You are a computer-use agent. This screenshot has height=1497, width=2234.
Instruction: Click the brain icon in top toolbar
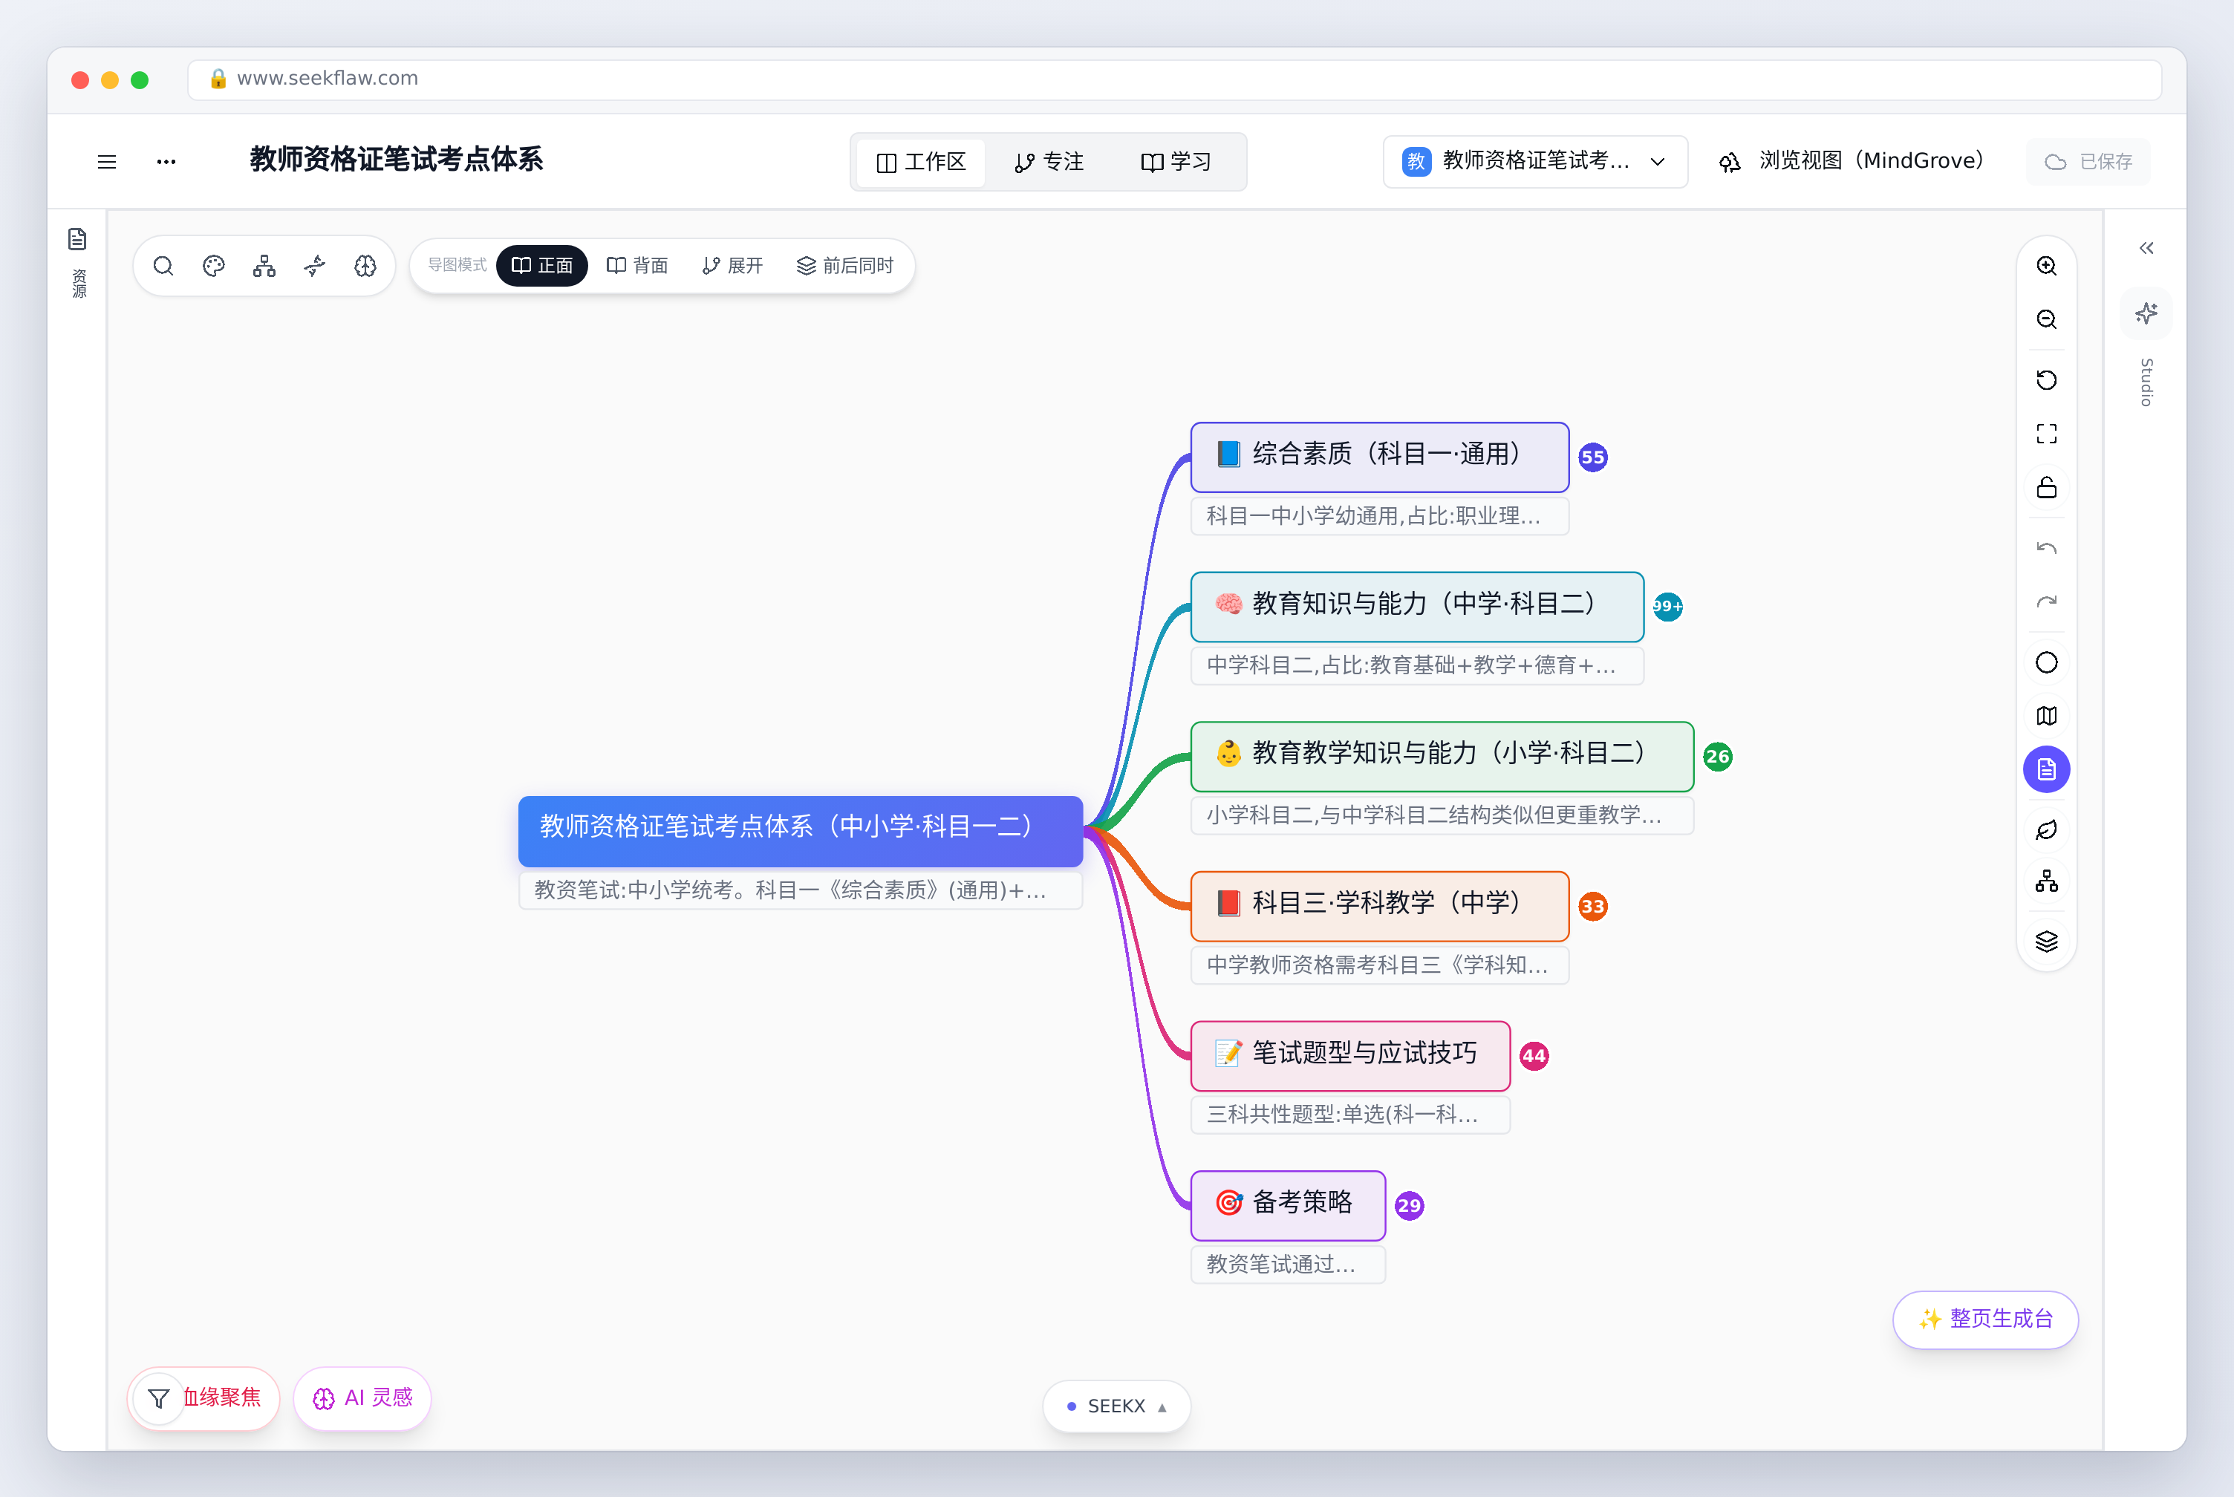[x=365, y=265]
